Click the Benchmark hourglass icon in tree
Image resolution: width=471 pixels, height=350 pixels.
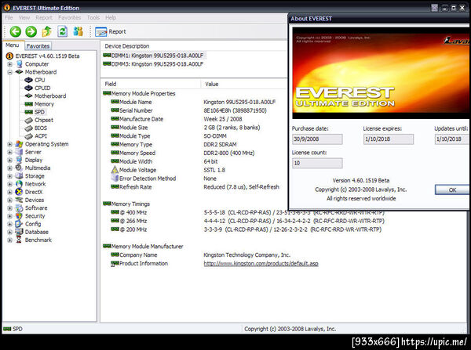pos(19,240)
